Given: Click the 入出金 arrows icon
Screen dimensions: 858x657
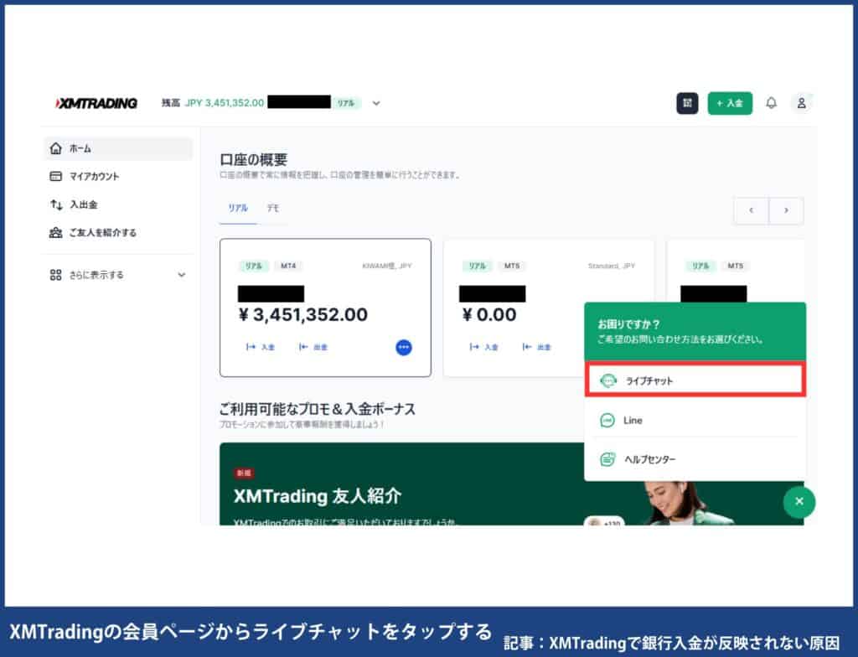Looking at the screenshot, I should click(56, 204).
